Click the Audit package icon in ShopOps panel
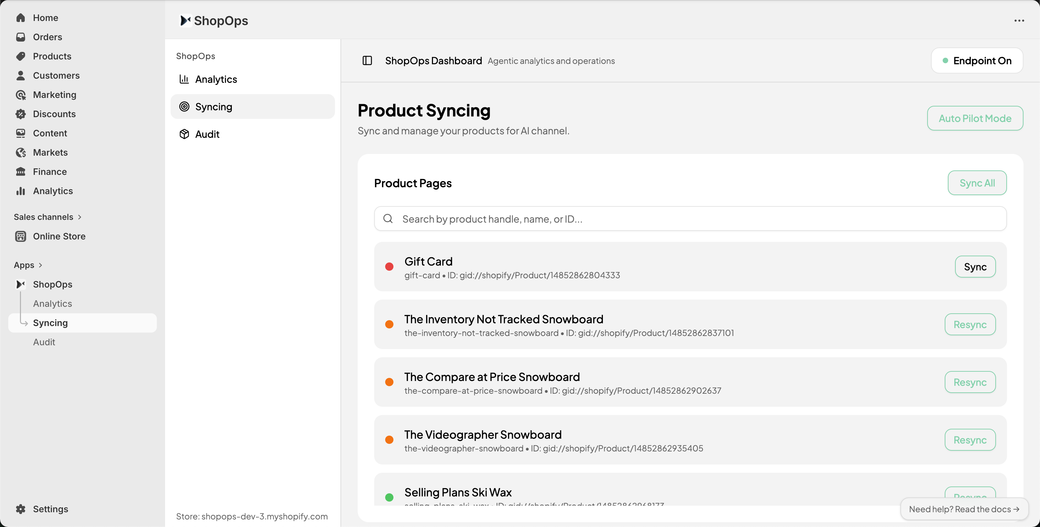Screen dimensions: 1040x527 (x=184, y=134)
